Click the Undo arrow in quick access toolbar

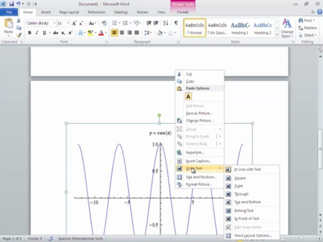(x=18, y=4)
